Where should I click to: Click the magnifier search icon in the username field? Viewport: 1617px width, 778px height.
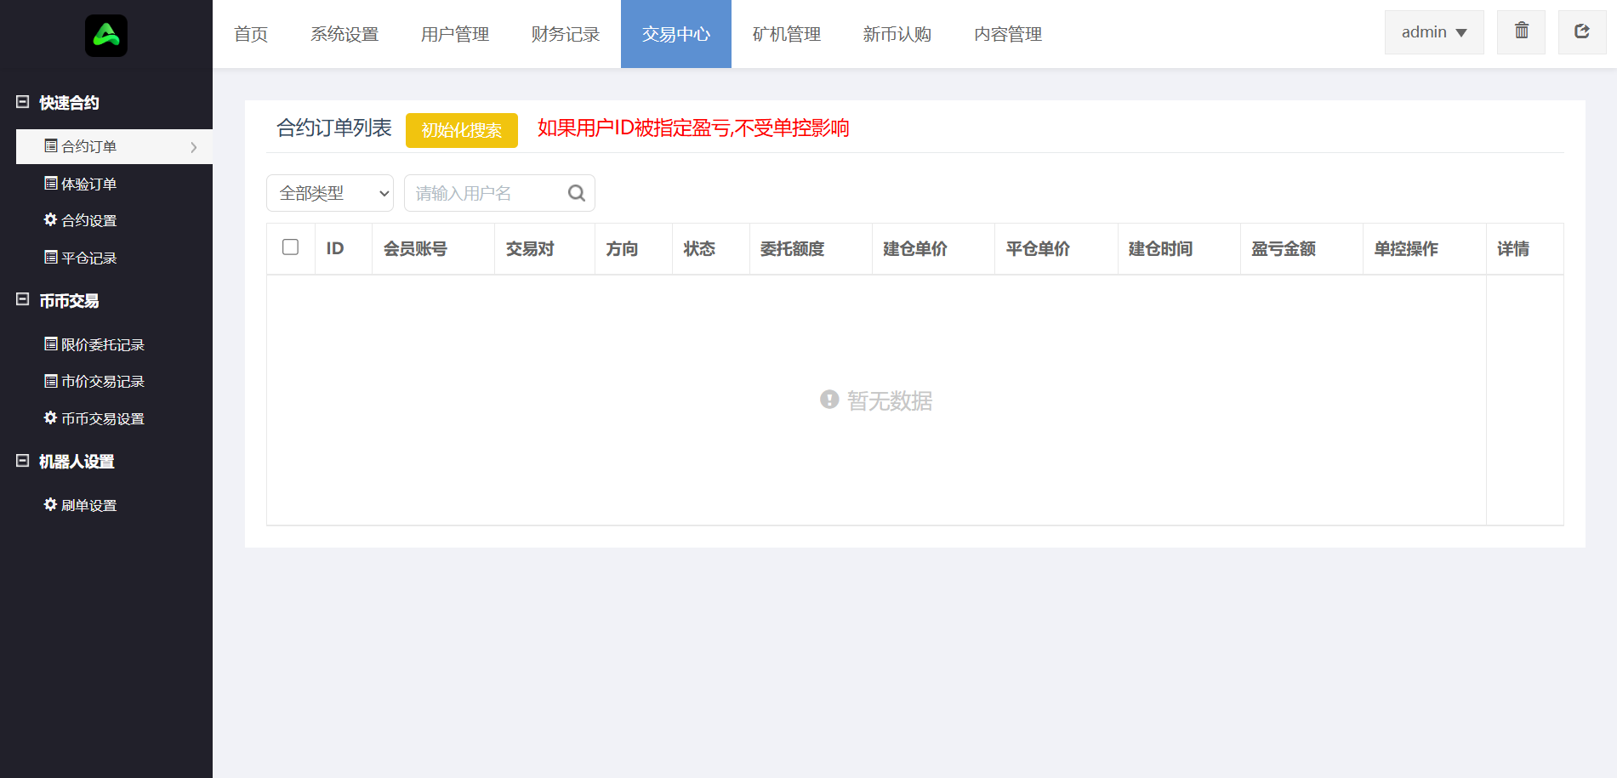pos(576,193)
